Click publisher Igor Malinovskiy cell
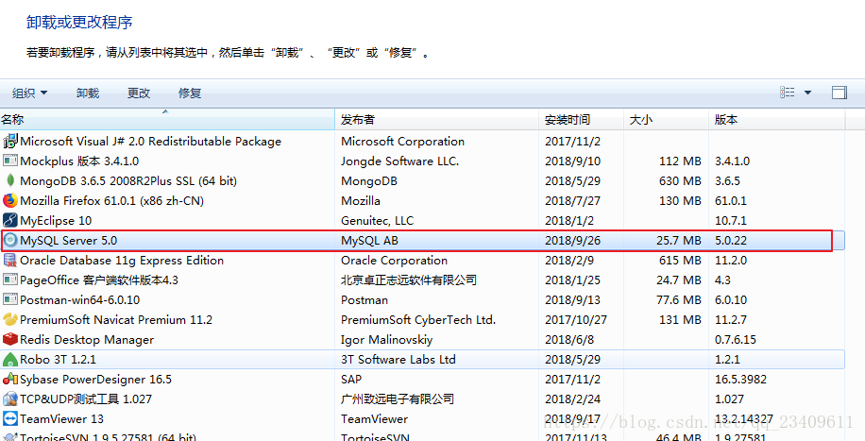Screen dimensions: 865x441 coord(387,339)
